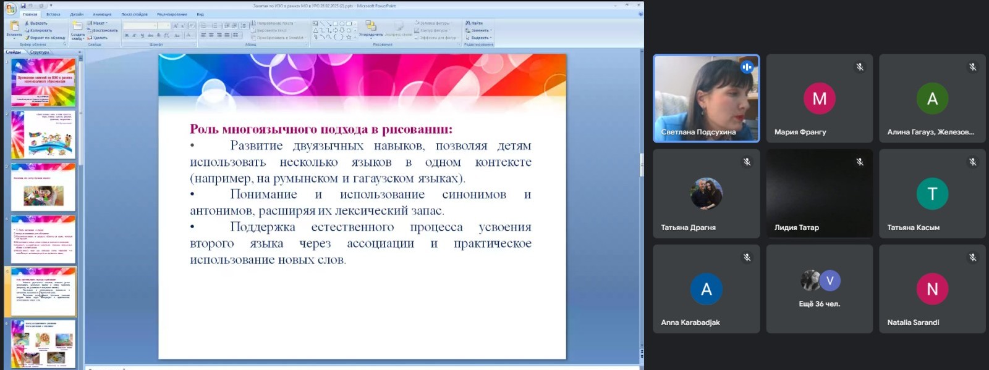Select the sixth slide thumbnail with pictures
This screenshot has height=370, width=989.
tap(43, 343)
